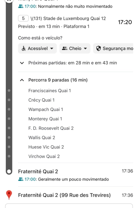The width and height of the screenshot is (138, 208).
Task: Select the Franciscaines Quai 1 stop
Action: pos(50,90)
